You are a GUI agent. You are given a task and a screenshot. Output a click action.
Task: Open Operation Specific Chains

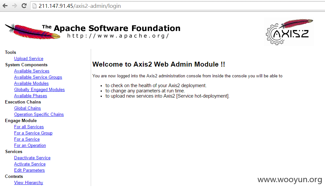39,115
